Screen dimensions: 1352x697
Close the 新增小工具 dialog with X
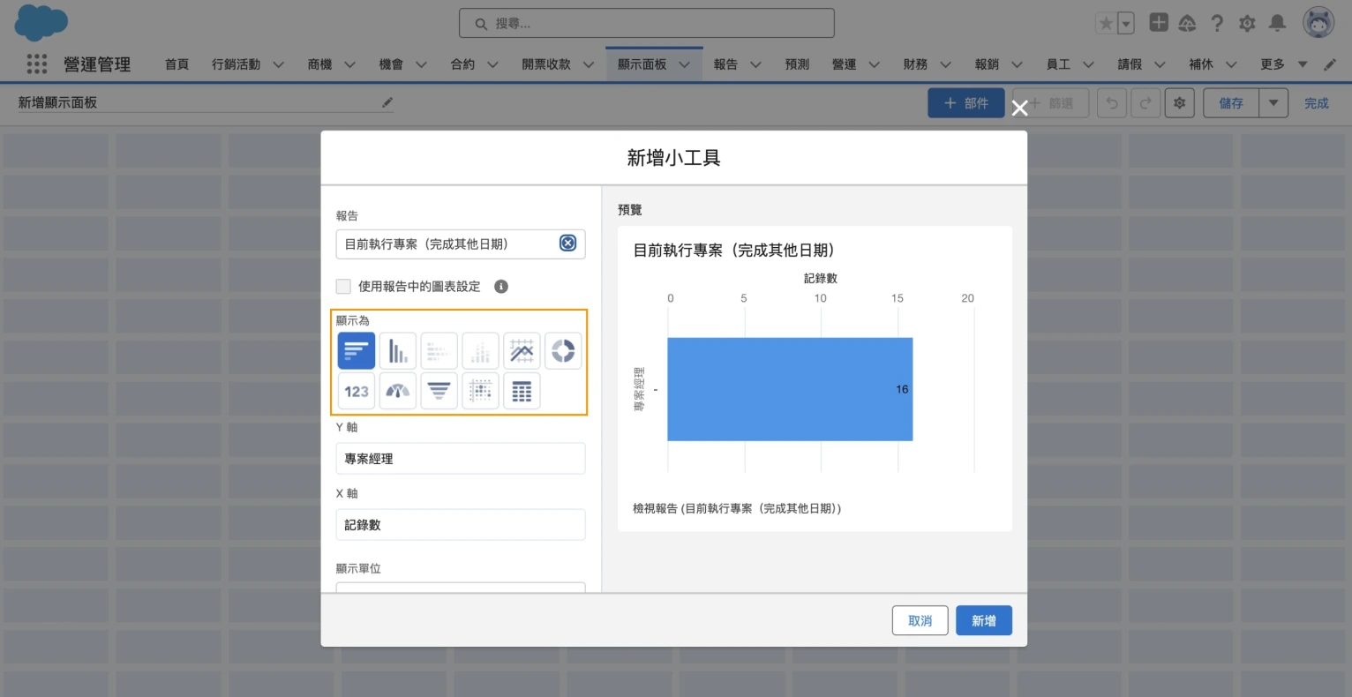[x=1019, y=109]
